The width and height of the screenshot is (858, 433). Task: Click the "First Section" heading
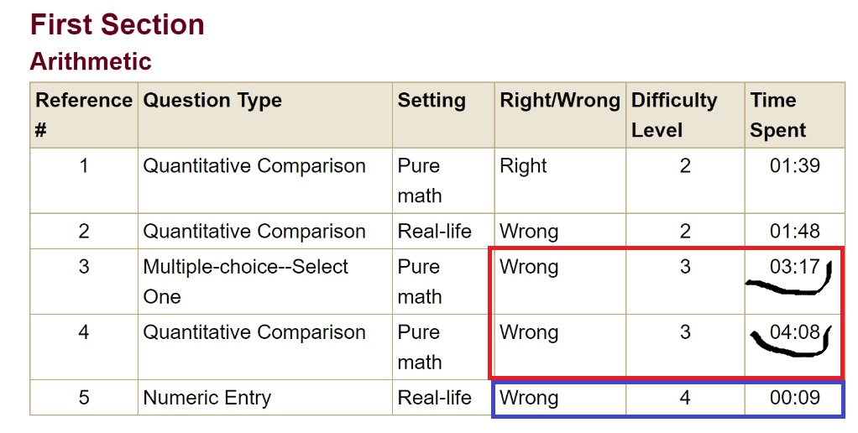[117, 24]
